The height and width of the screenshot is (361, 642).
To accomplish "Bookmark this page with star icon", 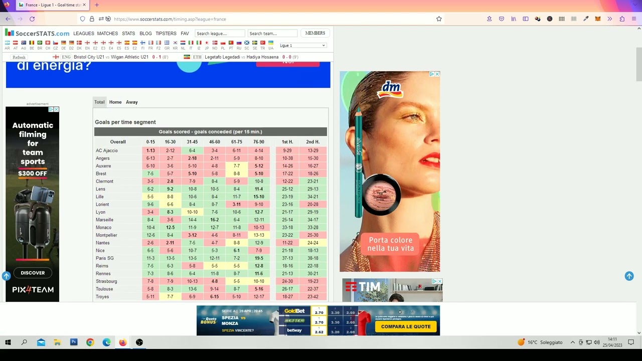I will 439,19.
